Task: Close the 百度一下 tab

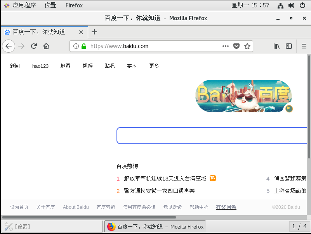Action: point(81,32)
